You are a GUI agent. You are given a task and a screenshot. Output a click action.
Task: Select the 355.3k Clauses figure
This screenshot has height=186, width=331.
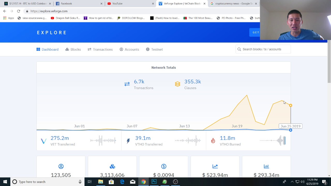point(193,82)
